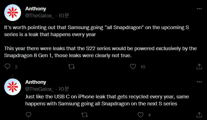Click the Anthony display name in first tweet
The width and height of the screenshot is (207, 120).
[36, 9]
